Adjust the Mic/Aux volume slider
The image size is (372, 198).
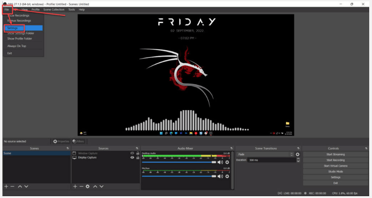(x=179, y=176)
